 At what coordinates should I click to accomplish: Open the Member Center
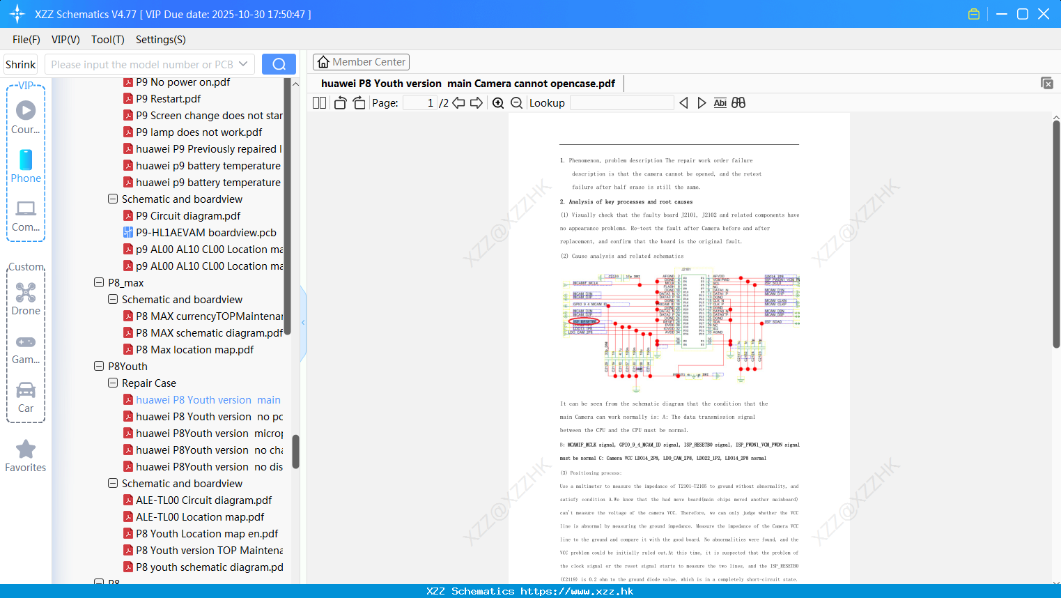tap(361, 62)
